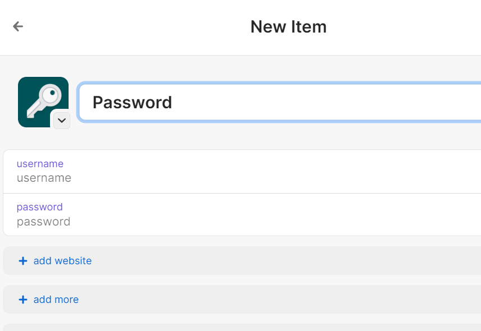Click empty space in add website bar
This screenshot has height=331, width=481.
(281, 261)
